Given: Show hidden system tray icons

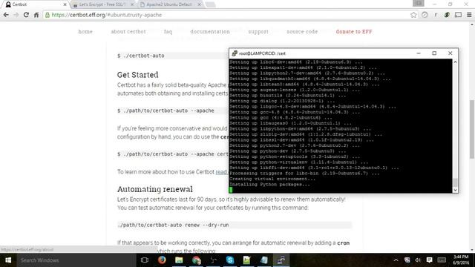Looking at the screenshot, I should pos(396,260).
